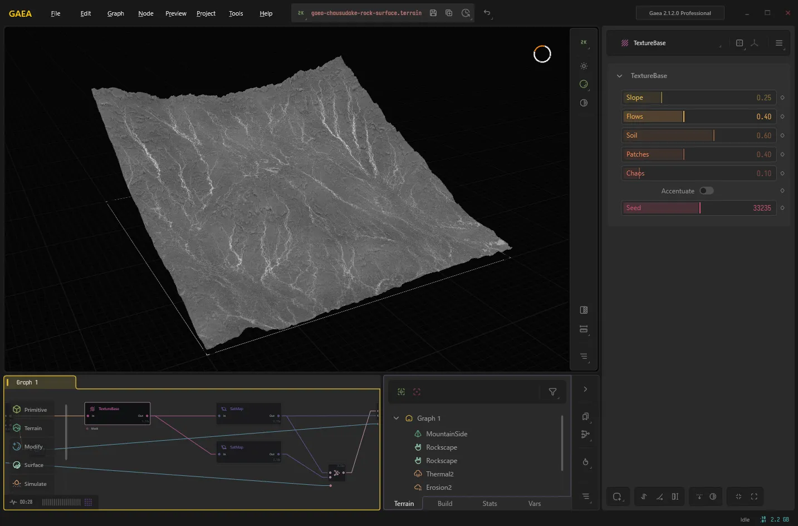This screenshot has width=798, height=526.
Task: Click the Gaea 2.1.2.0 Professional button
Action: point(680,13)
